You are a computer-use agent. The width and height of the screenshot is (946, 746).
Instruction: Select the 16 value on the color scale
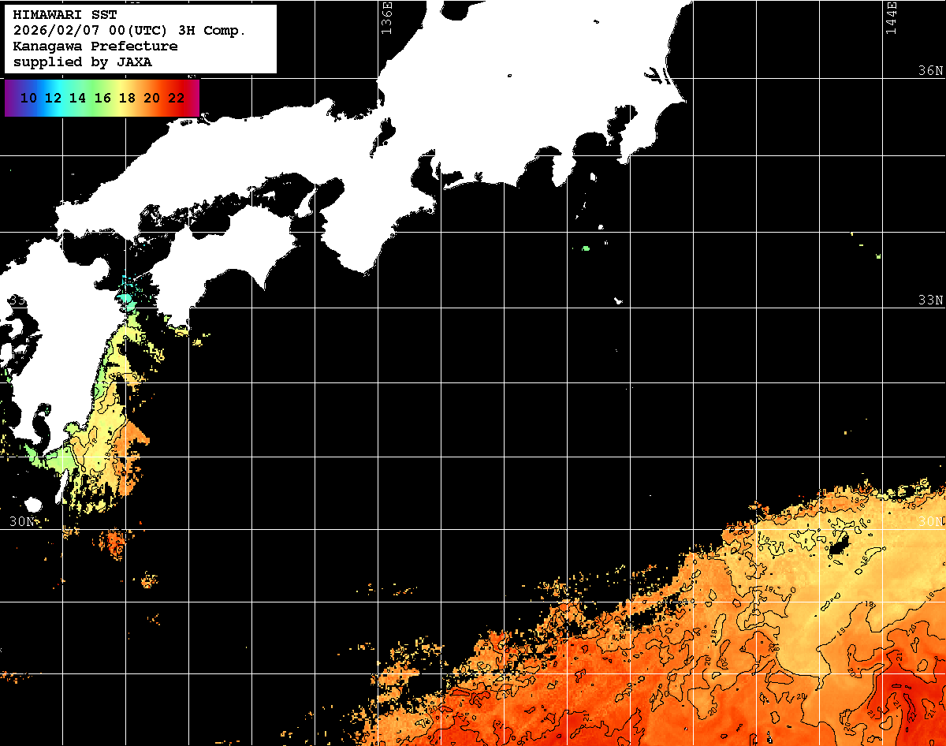[102, 99]
